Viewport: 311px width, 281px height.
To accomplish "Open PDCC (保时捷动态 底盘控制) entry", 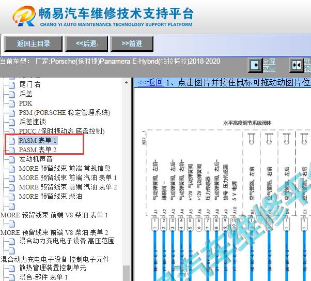I will click(61, 131).
